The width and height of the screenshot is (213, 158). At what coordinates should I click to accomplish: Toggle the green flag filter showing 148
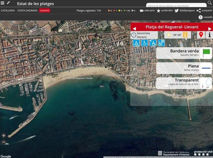[x=127, y=11]
